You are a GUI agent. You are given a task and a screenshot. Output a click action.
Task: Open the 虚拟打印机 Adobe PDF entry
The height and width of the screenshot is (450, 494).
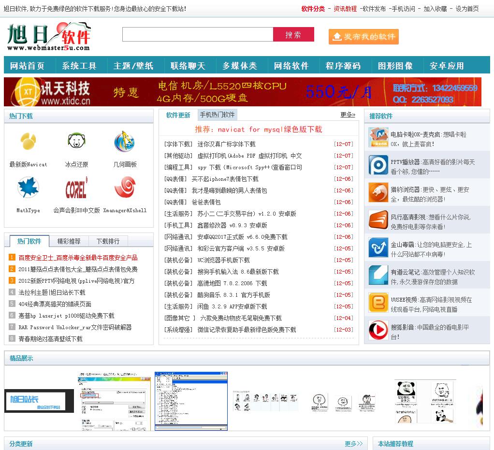pos(249,156)
